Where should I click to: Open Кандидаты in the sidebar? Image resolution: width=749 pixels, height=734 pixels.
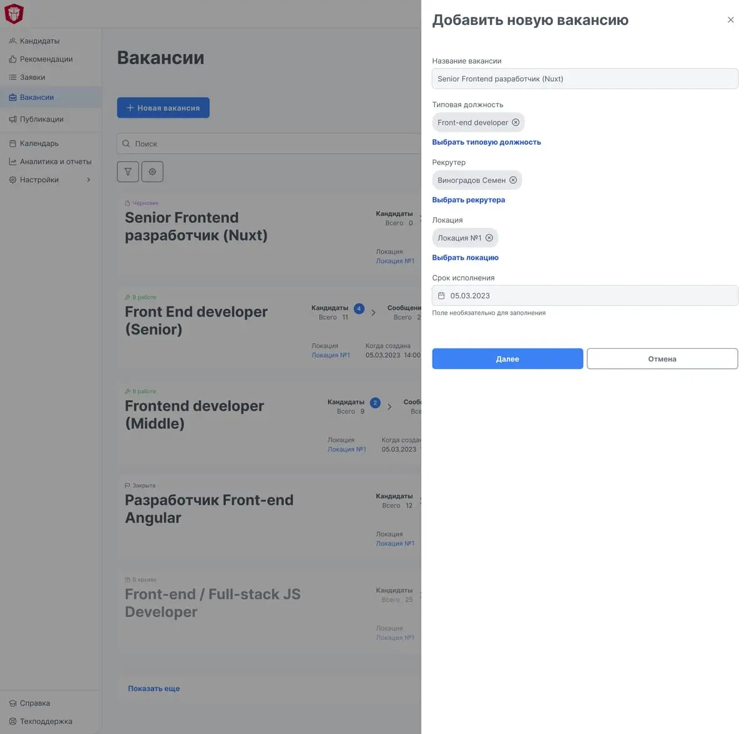pyautogui.click(x=39, y=41)
